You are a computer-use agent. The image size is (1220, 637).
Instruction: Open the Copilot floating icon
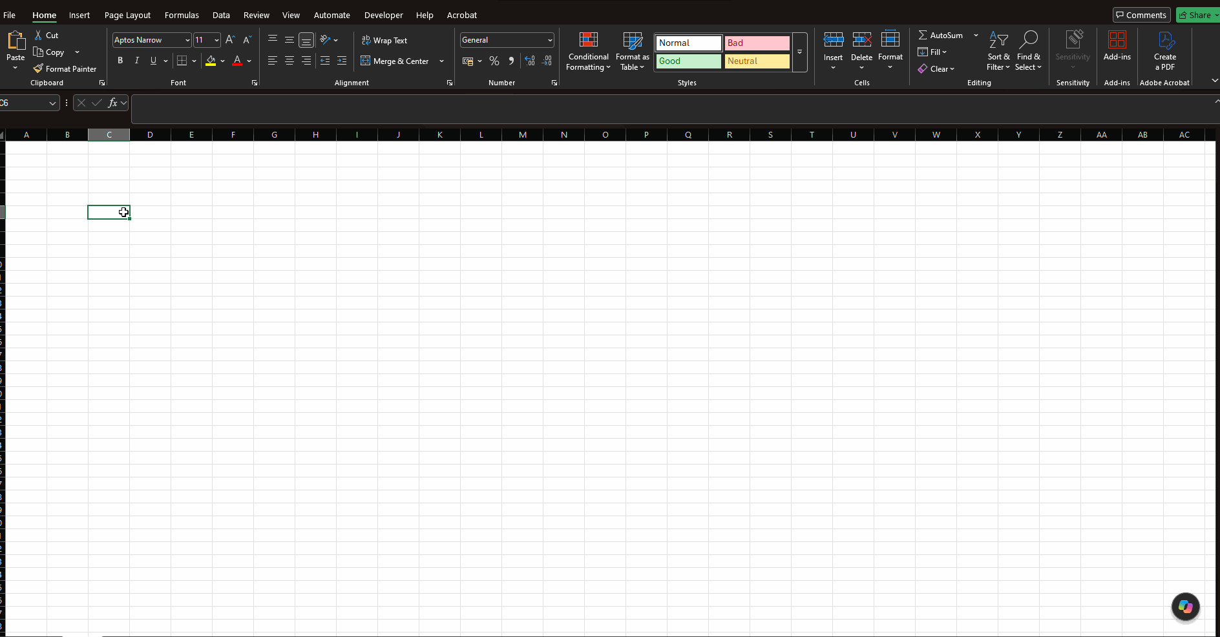click(1186, 607)
